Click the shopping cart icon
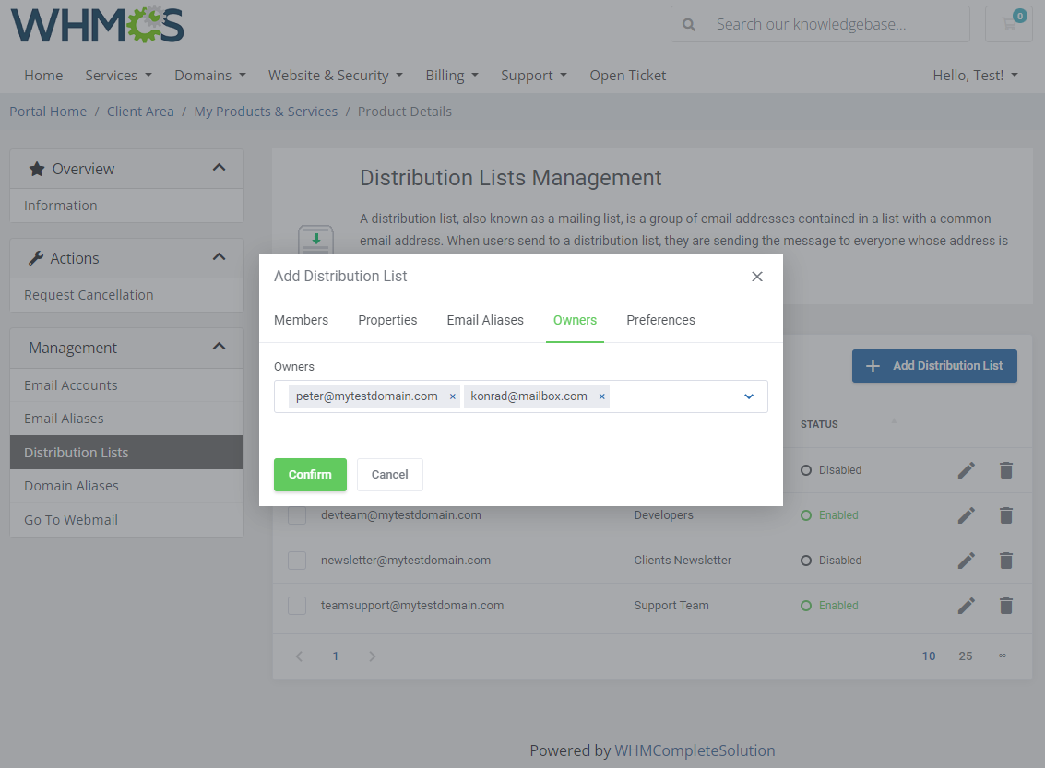Screen dimensions: 1045x768 point(1008,24)
